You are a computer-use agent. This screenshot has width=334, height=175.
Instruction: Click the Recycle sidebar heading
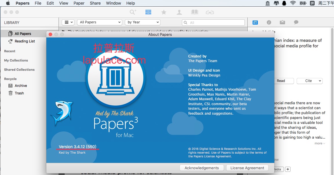(x=10, y=79)
